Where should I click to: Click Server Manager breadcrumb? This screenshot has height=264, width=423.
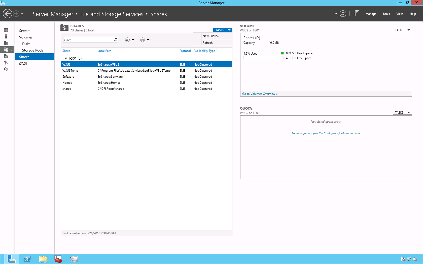pos(53,14)
